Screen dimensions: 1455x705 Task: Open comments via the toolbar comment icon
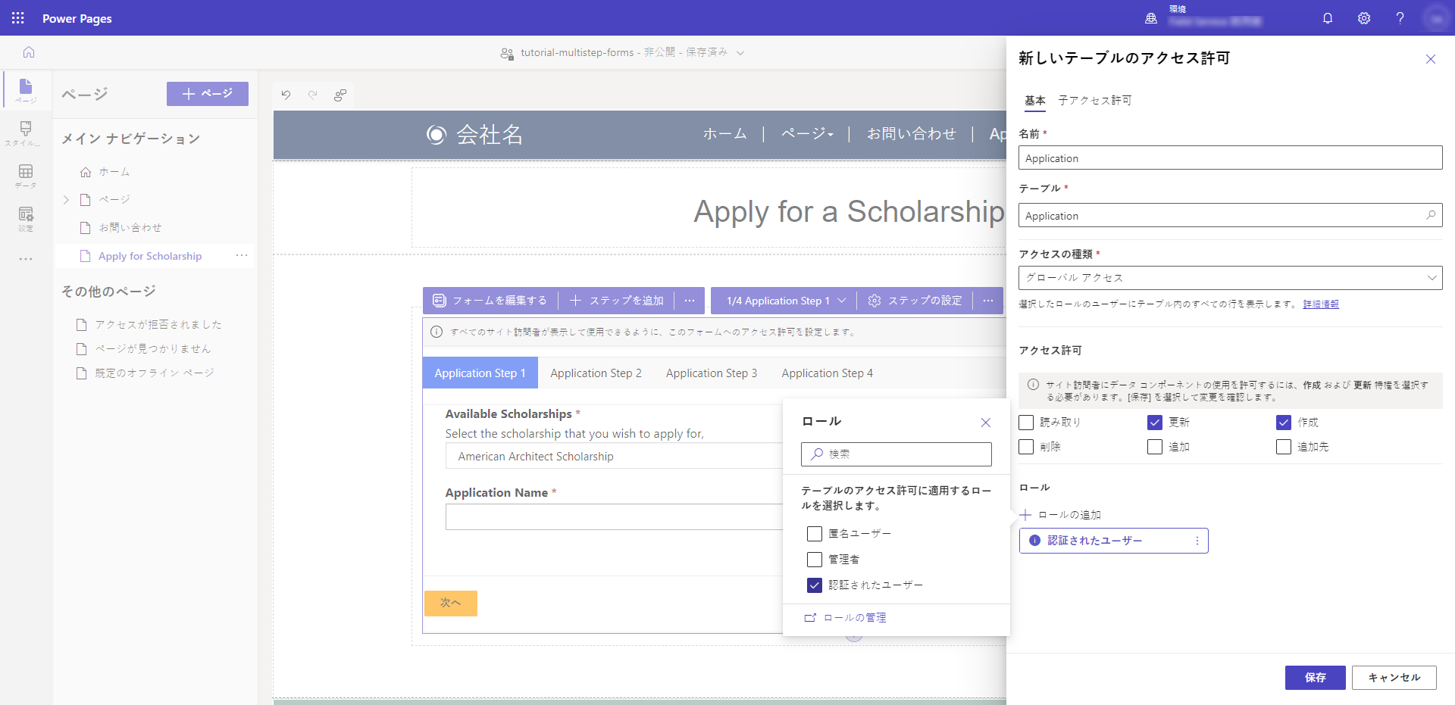tap(340, 95)
